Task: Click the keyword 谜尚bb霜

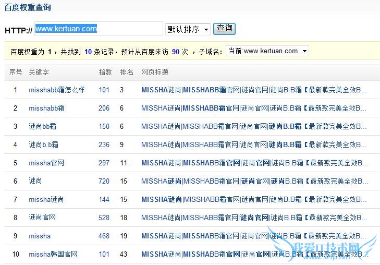Action: coord(42,126)
